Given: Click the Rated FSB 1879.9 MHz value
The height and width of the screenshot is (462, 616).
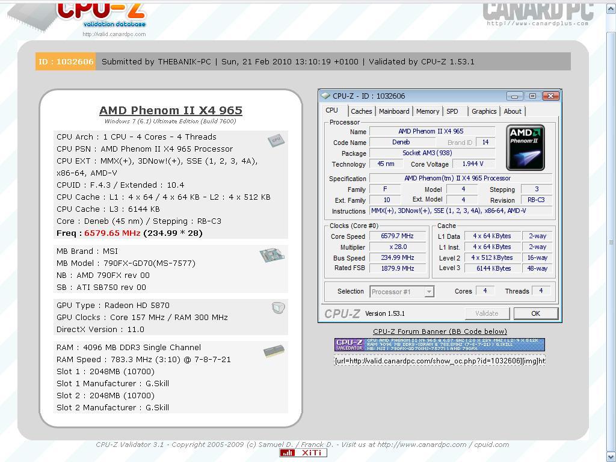Looking at the screenshot, I should [x=397, y=268].
